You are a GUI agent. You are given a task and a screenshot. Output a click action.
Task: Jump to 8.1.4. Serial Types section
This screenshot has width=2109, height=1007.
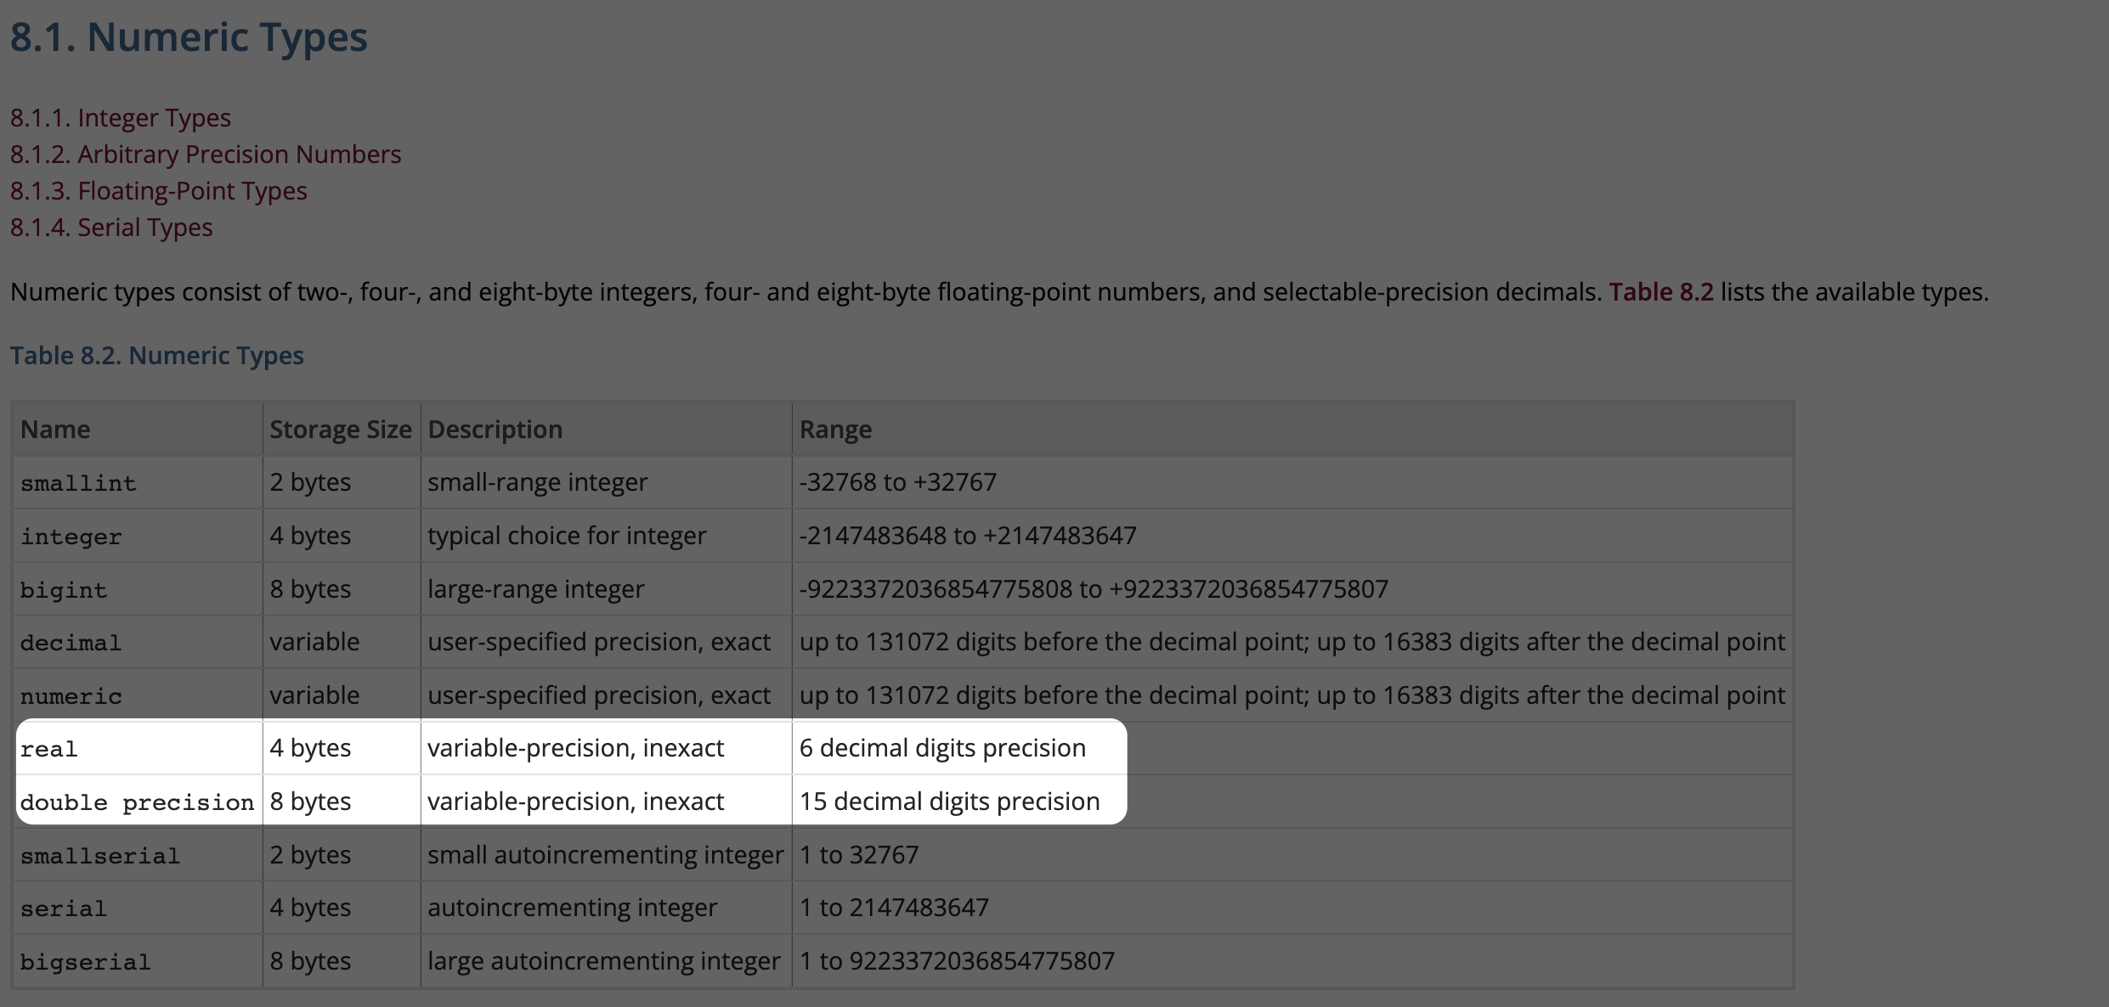pyautogui.click(x=111, y=227)
